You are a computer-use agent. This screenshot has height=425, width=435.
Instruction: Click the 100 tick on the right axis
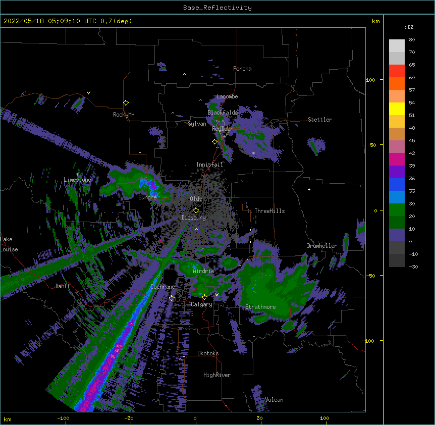pos(370,80)
